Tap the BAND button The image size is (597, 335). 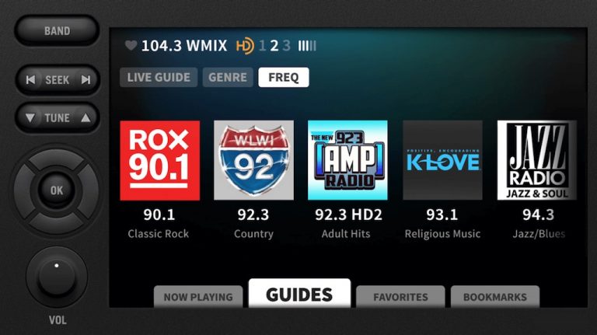(x=57, y=30)
